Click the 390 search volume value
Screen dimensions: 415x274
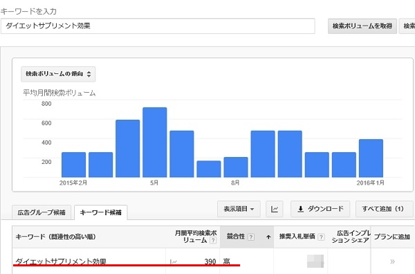[210, 262]
